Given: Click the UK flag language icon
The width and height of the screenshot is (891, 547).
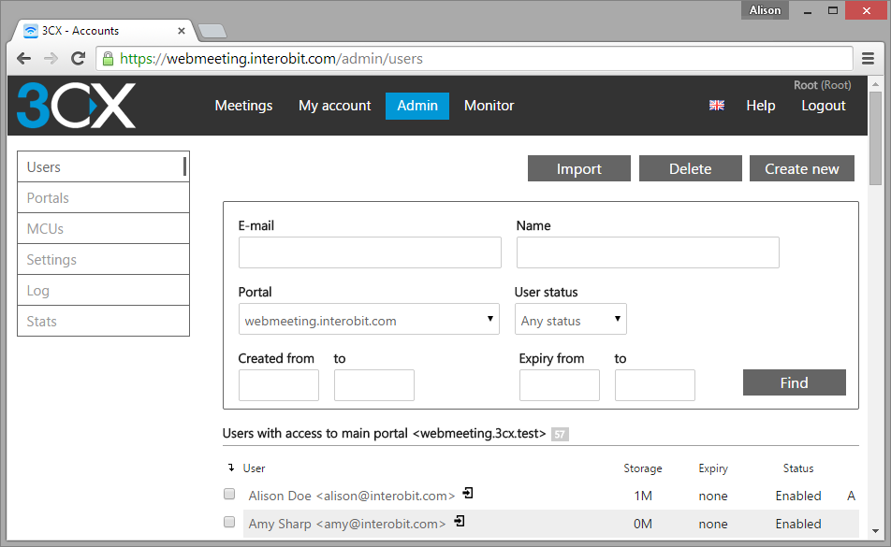Looking at the screenshot, I should (717, 105).
